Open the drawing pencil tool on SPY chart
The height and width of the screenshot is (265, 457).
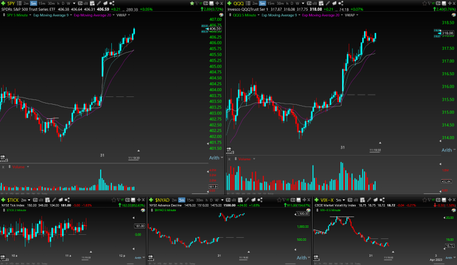(x=99, y=3)
